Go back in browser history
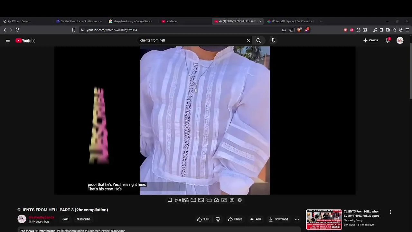This screenshot has width=412, height=232. pos(5,30)
